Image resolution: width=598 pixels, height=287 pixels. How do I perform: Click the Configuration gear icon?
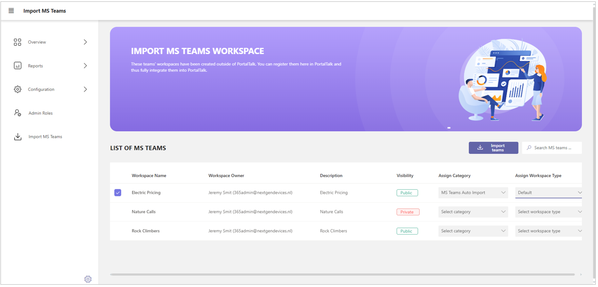17,89
